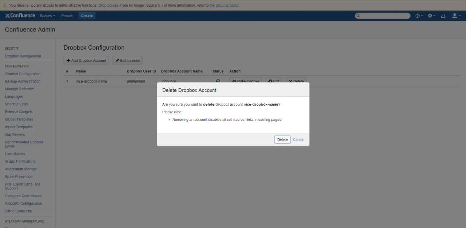Viewport: 466px width, 228px height.
Task: Click the Confluence logo in header
Action: [x=20, y=16]
